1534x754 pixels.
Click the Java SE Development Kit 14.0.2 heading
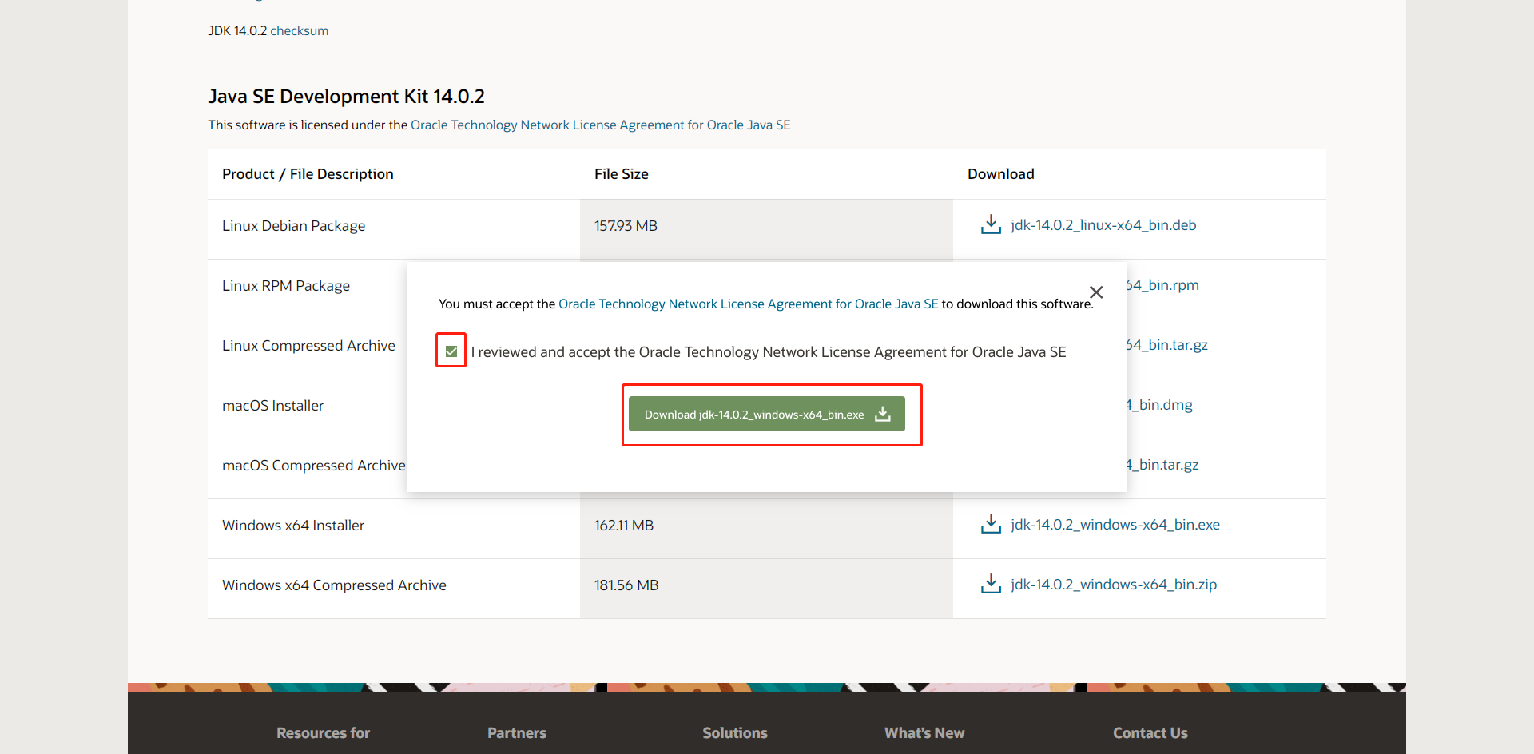click(x=346, y=97)
